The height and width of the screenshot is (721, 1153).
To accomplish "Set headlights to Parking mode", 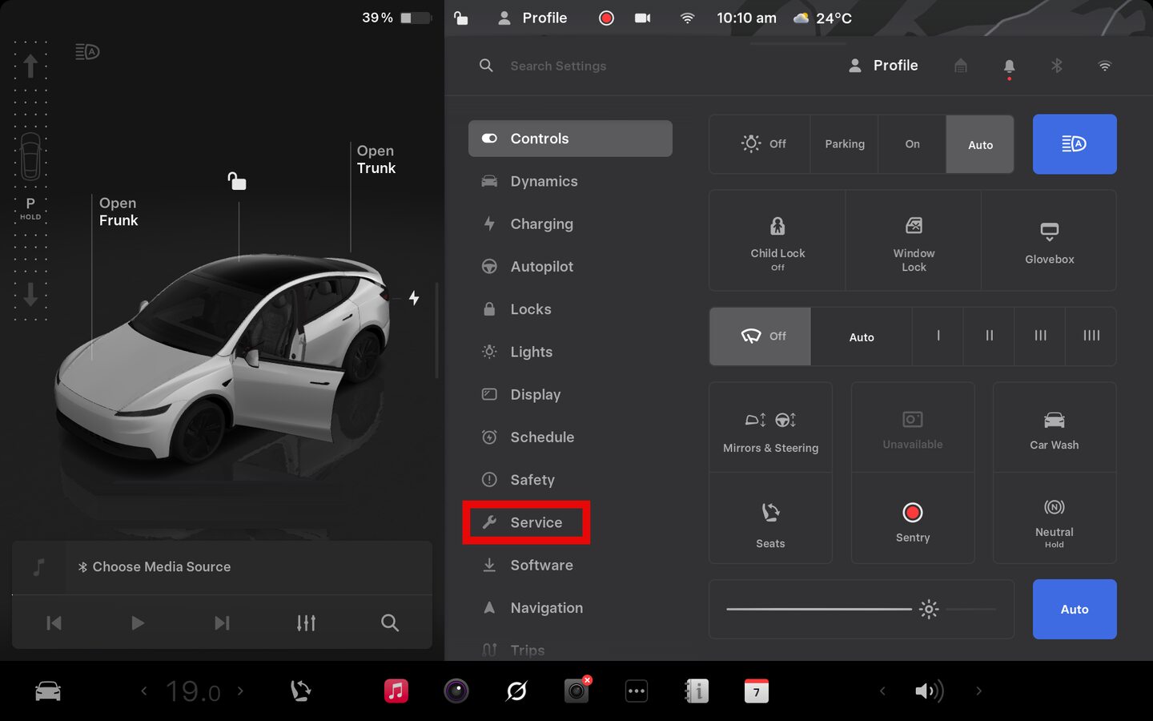I will 844,144.
